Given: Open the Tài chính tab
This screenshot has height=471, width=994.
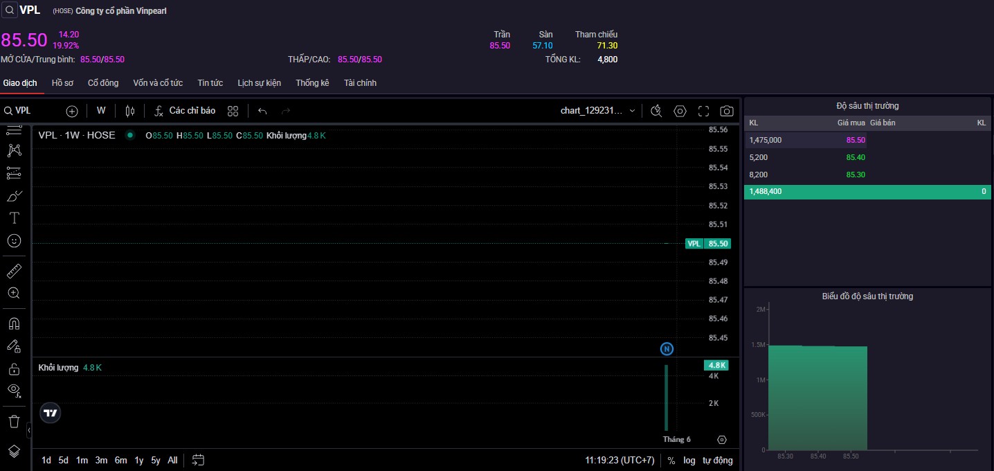Looking at the screenshot, I should [360, 83].
